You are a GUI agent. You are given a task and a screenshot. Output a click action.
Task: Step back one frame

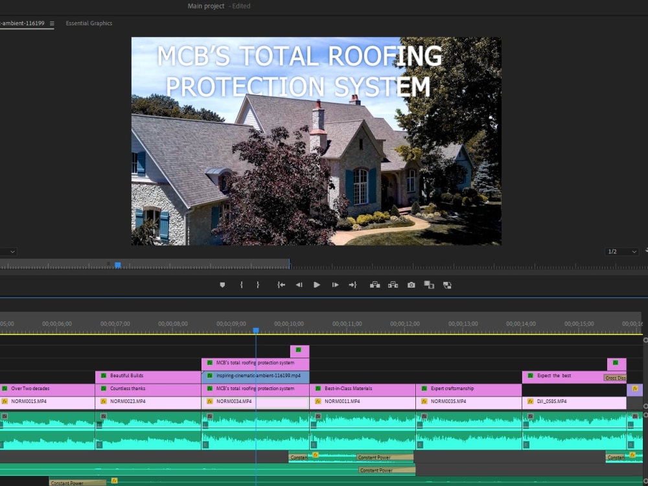pyautogui.click(x=299, y=284)
